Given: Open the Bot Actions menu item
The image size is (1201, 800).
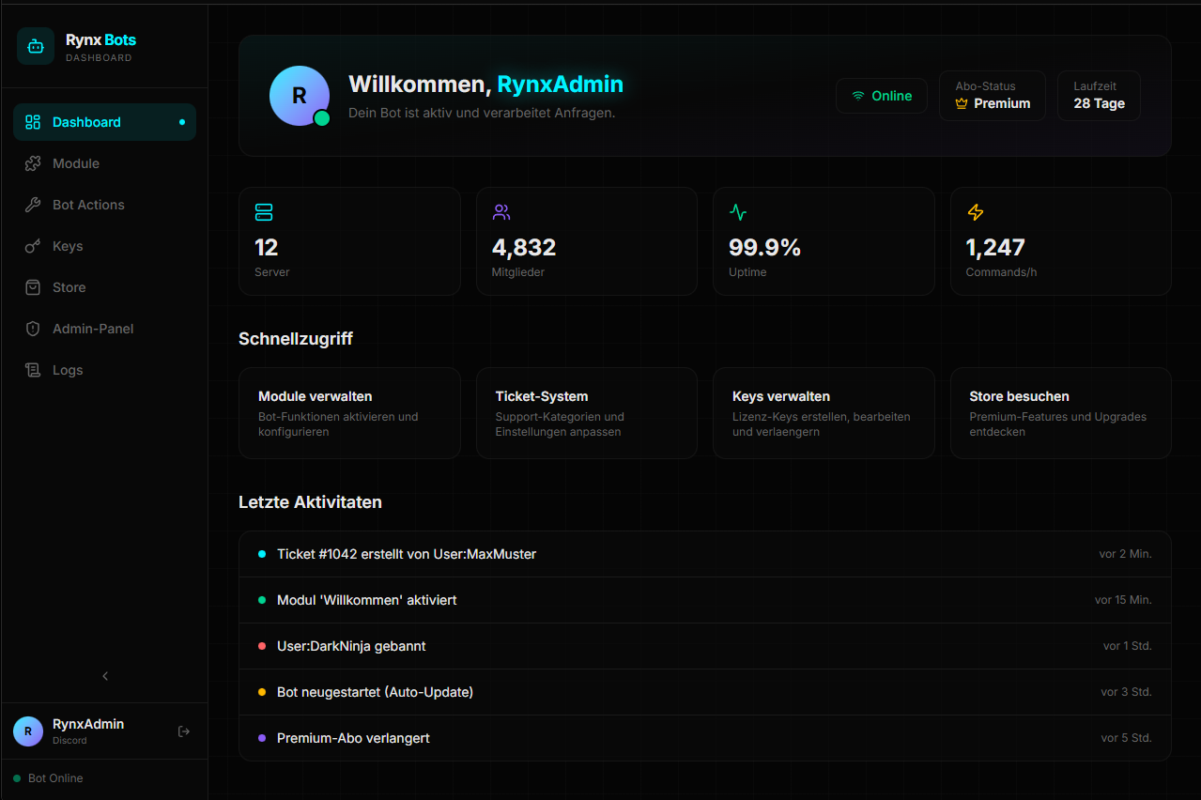Looking at the screenshot, I should click(x=88, y=205).
